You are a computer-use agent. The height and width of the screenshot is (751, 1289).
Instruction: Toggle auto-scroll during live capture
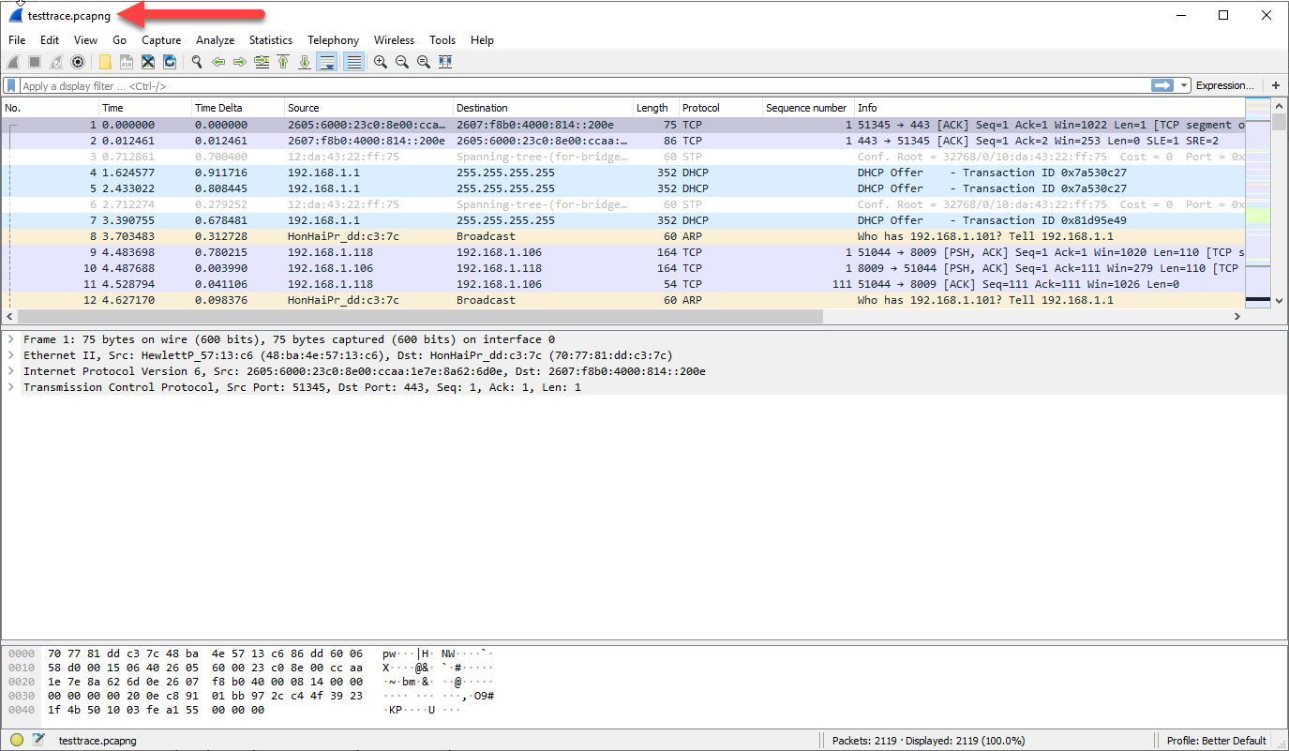tap(325, 62)
